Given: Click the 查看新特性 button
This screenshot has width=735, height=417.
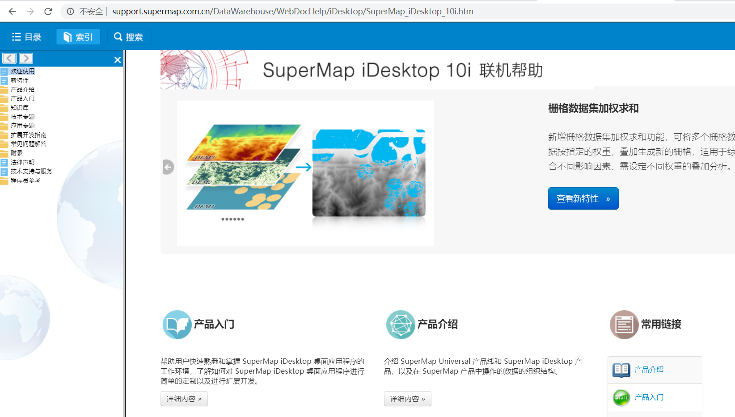Looking at the screenshot, I should click(x=583, y=198).
